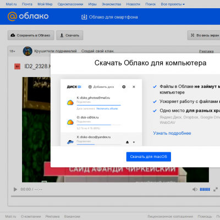Click the gear settings icon in preview
Image resolution: width=220 pixels, height=220 pixels.
click(x=124, y=87)
